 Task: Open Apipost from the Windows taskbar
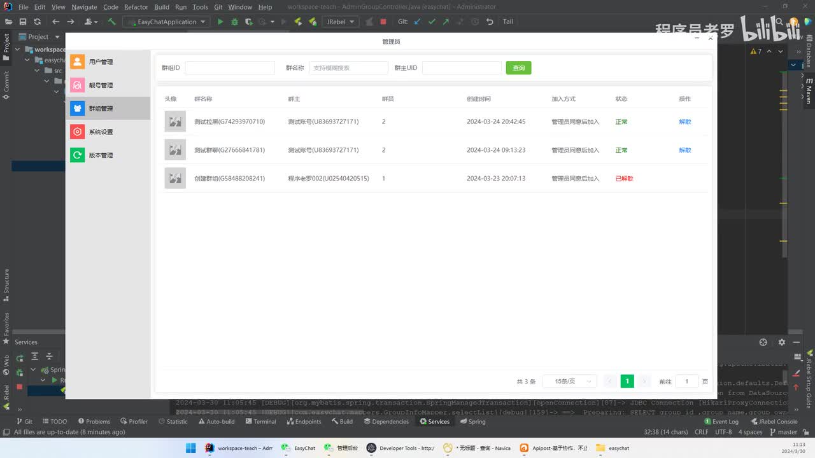[x=554, y=448]
